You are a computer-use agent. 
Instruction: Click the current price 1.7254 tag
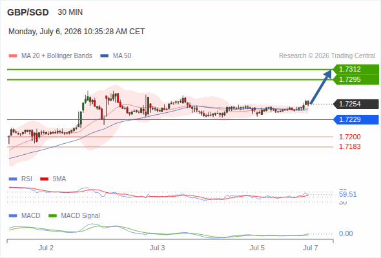coord(356,104)
